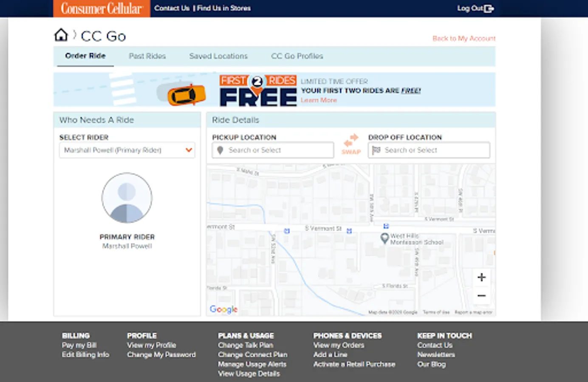Click the home icon breadcrumb

[61, 35]
